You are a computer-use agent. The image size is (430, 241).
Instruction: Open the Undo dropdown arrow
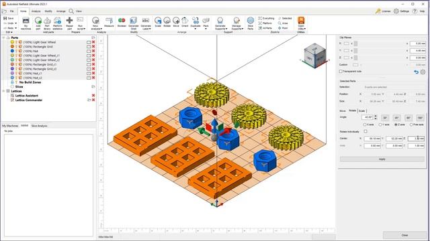[x=16, y=23]
